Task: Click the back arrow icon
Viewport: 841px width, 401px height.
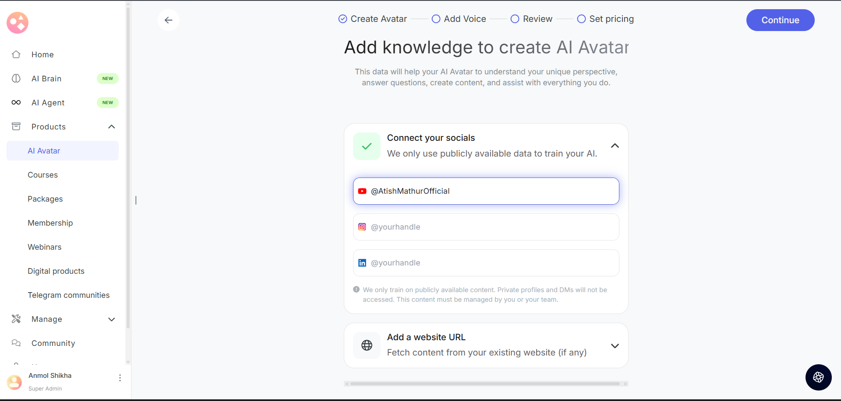Action: click(x=169, y=20)
